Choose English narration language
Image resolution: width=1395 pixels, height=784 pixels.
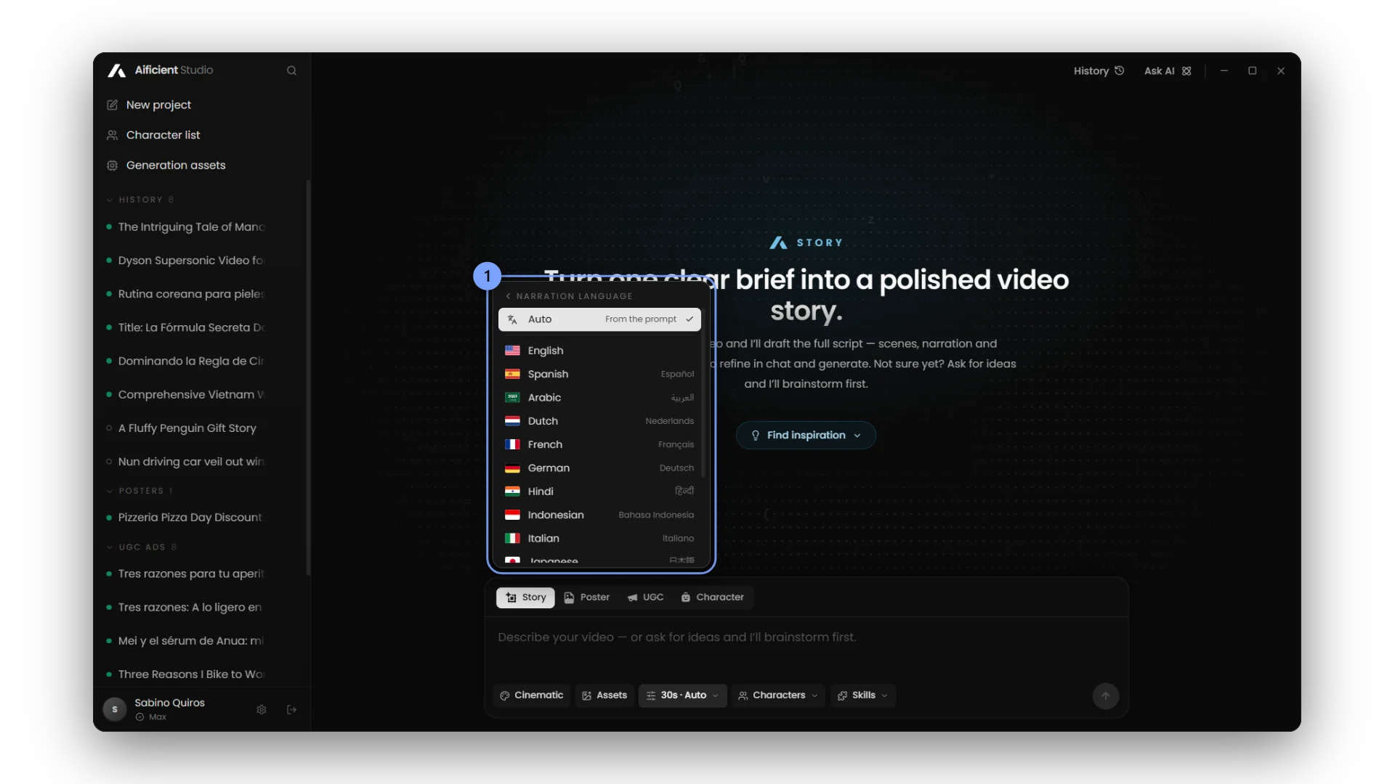tap(599, 351)
